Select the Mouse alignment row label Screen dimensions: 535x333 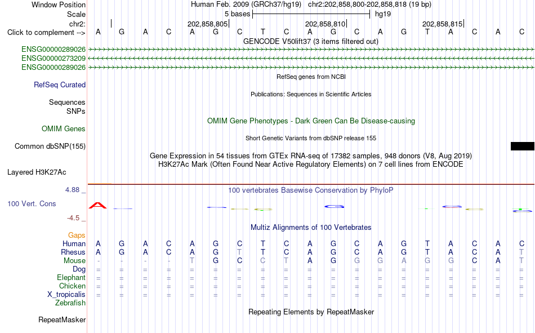(x=74, y=260)
